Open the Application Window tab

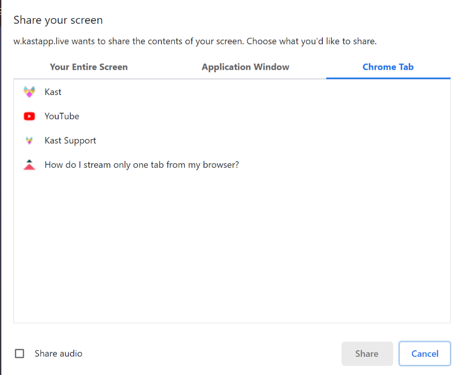[245, 67]
